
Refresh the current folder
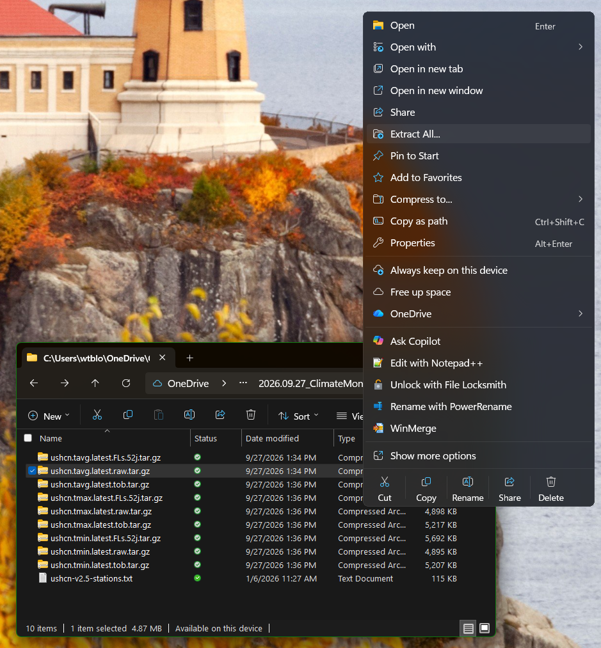(x=126, y=384)
